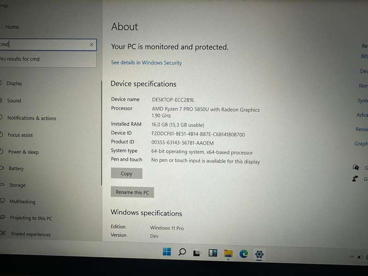Click the Focus assist sidebar icon
This screenshot has height=276, width=368.
pos(1,134)
